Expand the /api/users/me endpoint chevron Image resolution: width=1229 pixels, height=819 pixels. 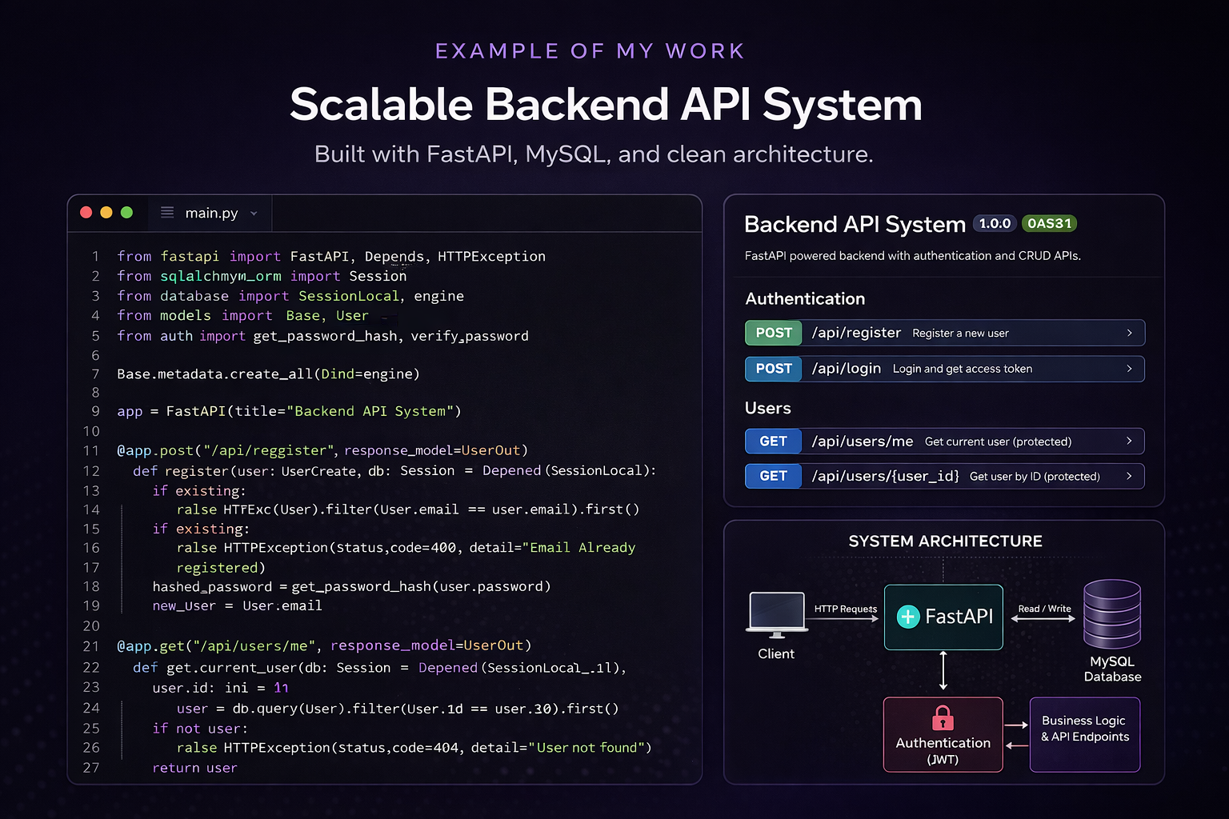click(x=1129, y=441)
